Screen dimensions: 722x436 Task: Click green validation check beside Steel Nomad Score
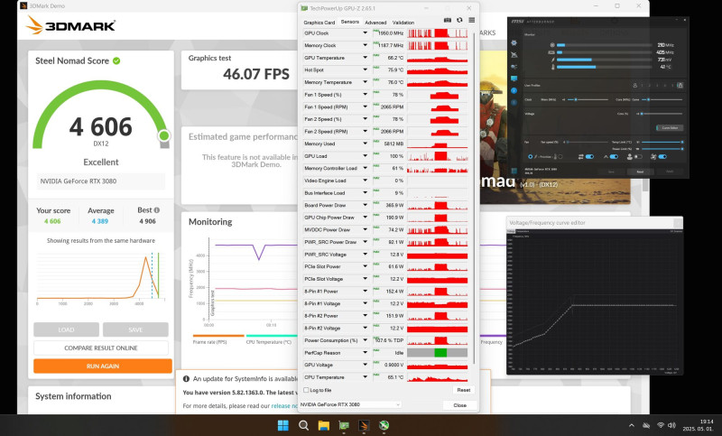[x=116, y=60]
